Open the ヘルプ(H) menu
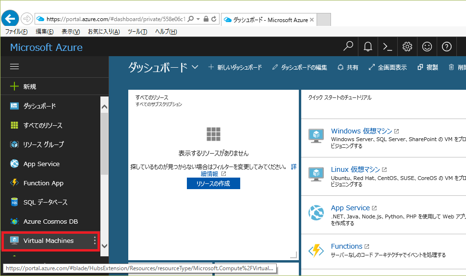This screenshot has width=466, height=276. pyautogui.click(x=166, y=32)
